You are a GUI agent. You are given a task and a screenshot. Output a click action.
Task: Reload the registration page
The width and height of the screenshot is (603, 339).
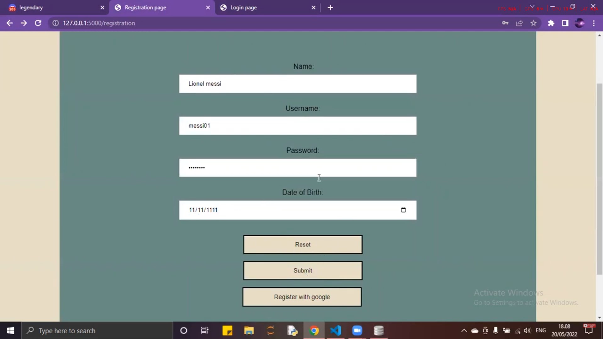point(38,23)
